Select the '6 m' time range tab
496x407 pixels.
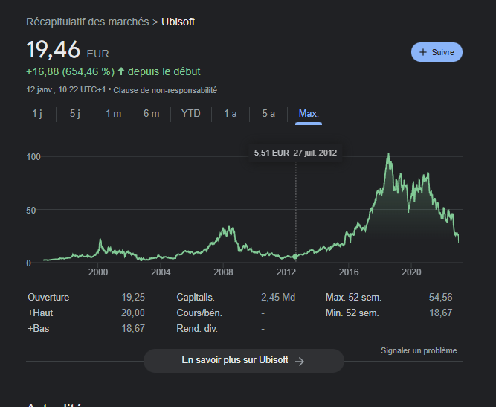[x=151, y=113]
